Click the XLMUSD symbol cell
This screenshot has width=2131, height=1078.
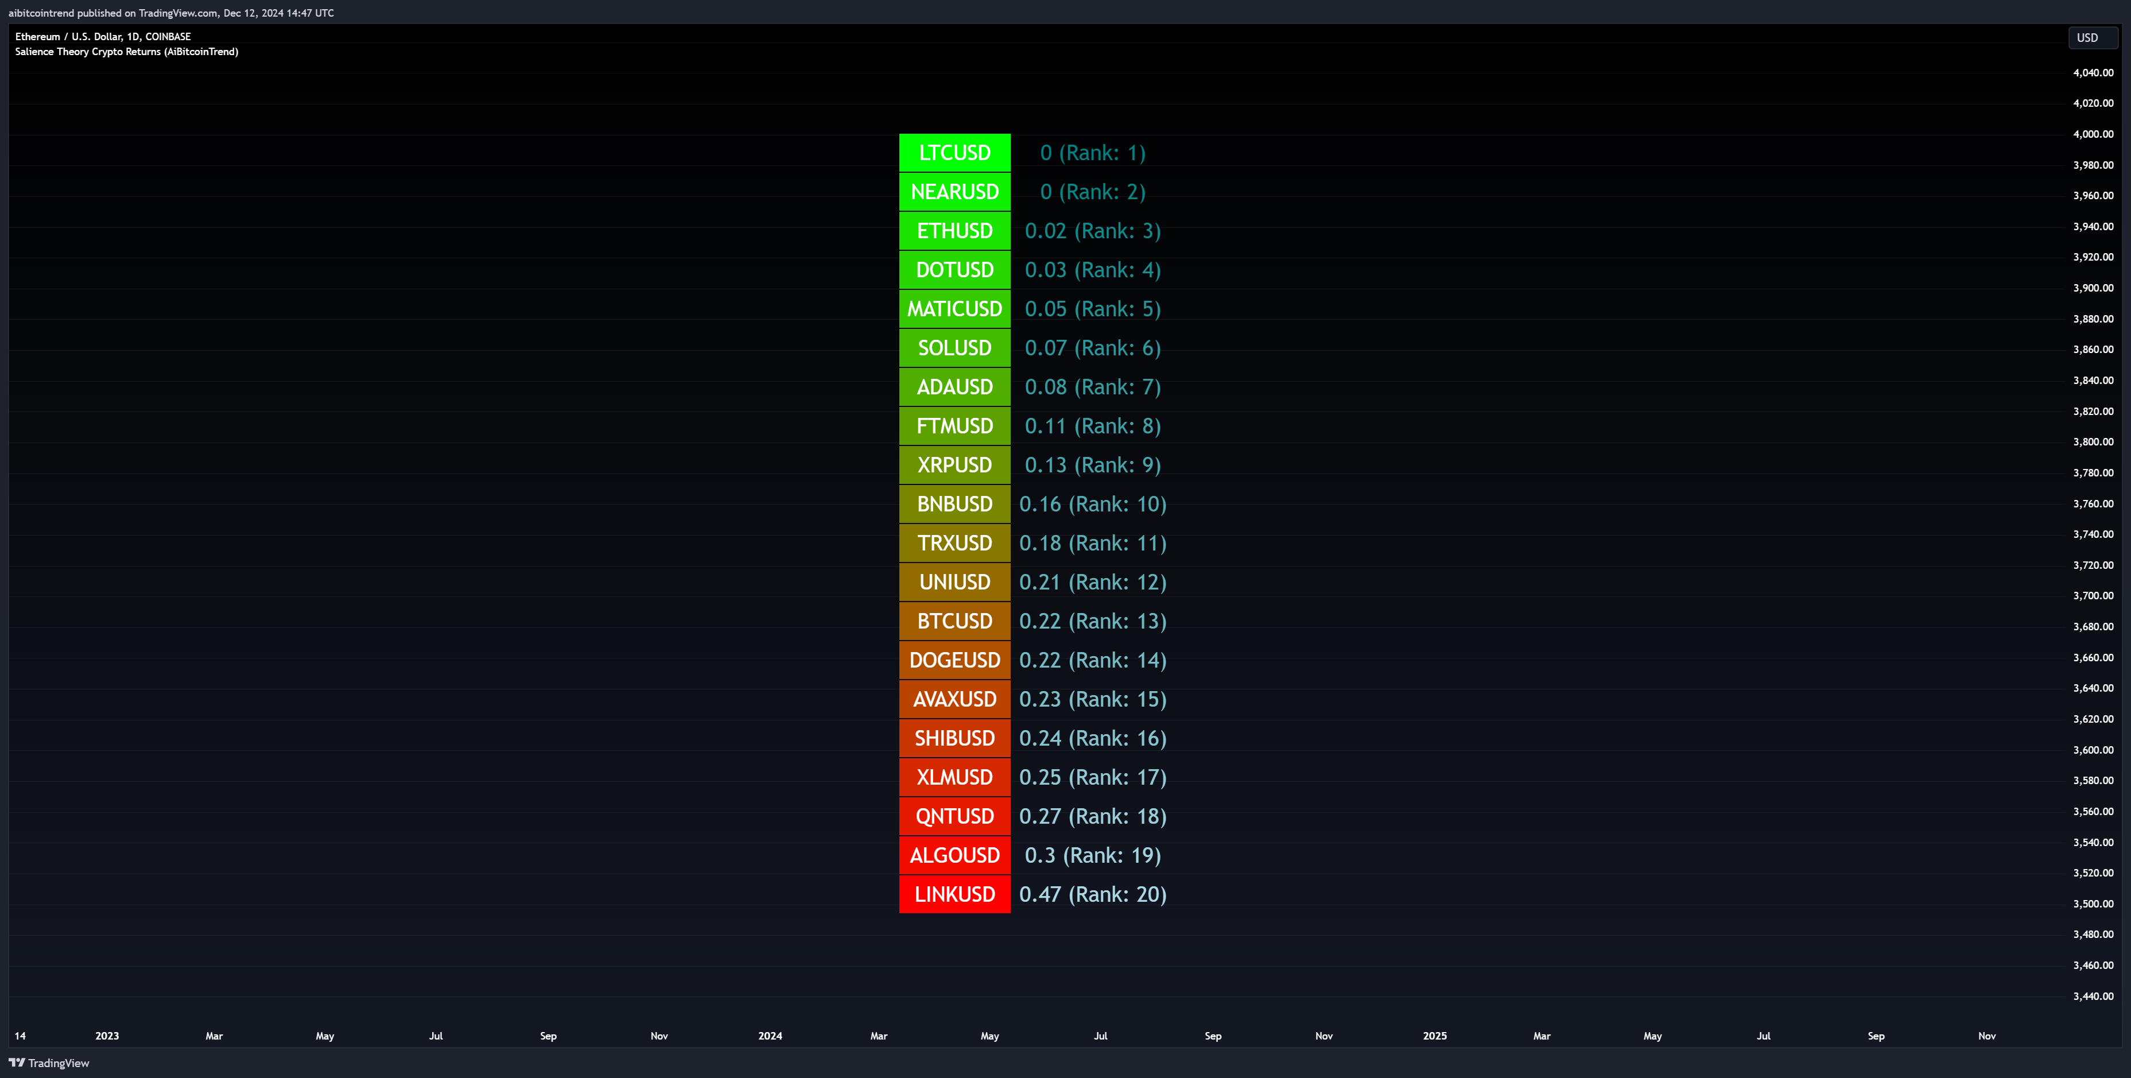point(954,777)
